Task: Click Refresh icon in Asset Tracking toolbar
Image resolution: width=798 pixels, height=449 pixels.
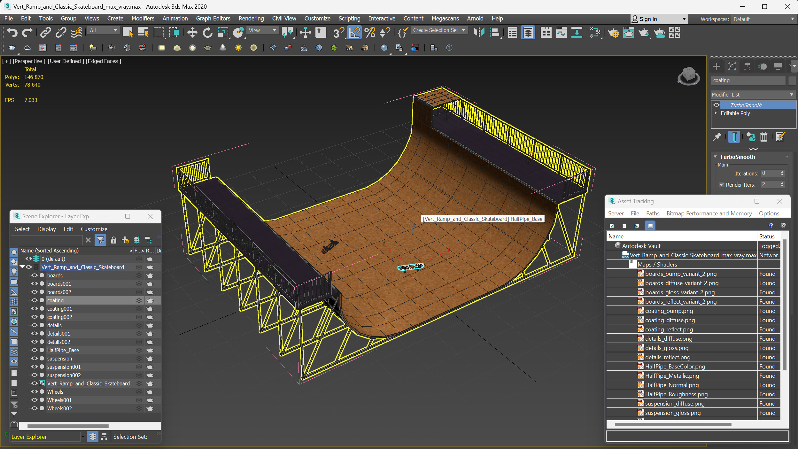Action: click(612, 226)
